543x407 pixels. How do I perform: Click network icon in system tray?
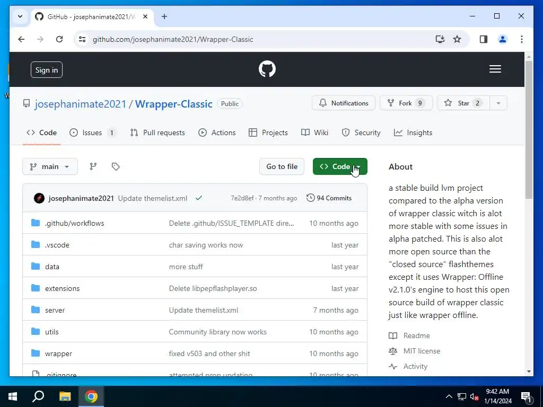click(x=462, y=396)
